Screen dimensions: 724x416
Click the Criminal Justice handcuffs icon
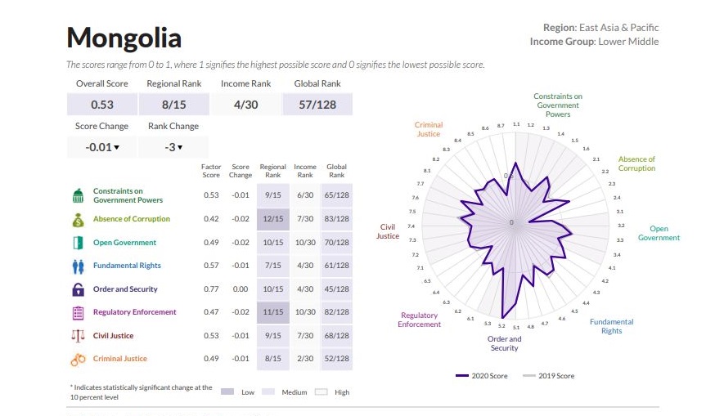(x=79, y=359)
